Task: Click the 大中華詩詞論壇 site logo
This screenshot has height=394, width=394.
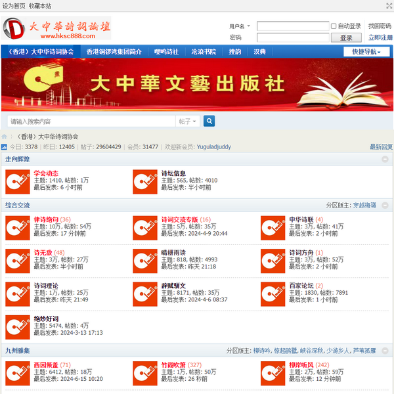Action: tap(56, 29)
